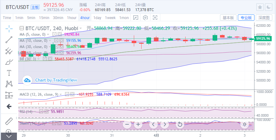Zoom in chart with plus button
Viewport: 276px width, 140px height.
(x=138, y=125)
